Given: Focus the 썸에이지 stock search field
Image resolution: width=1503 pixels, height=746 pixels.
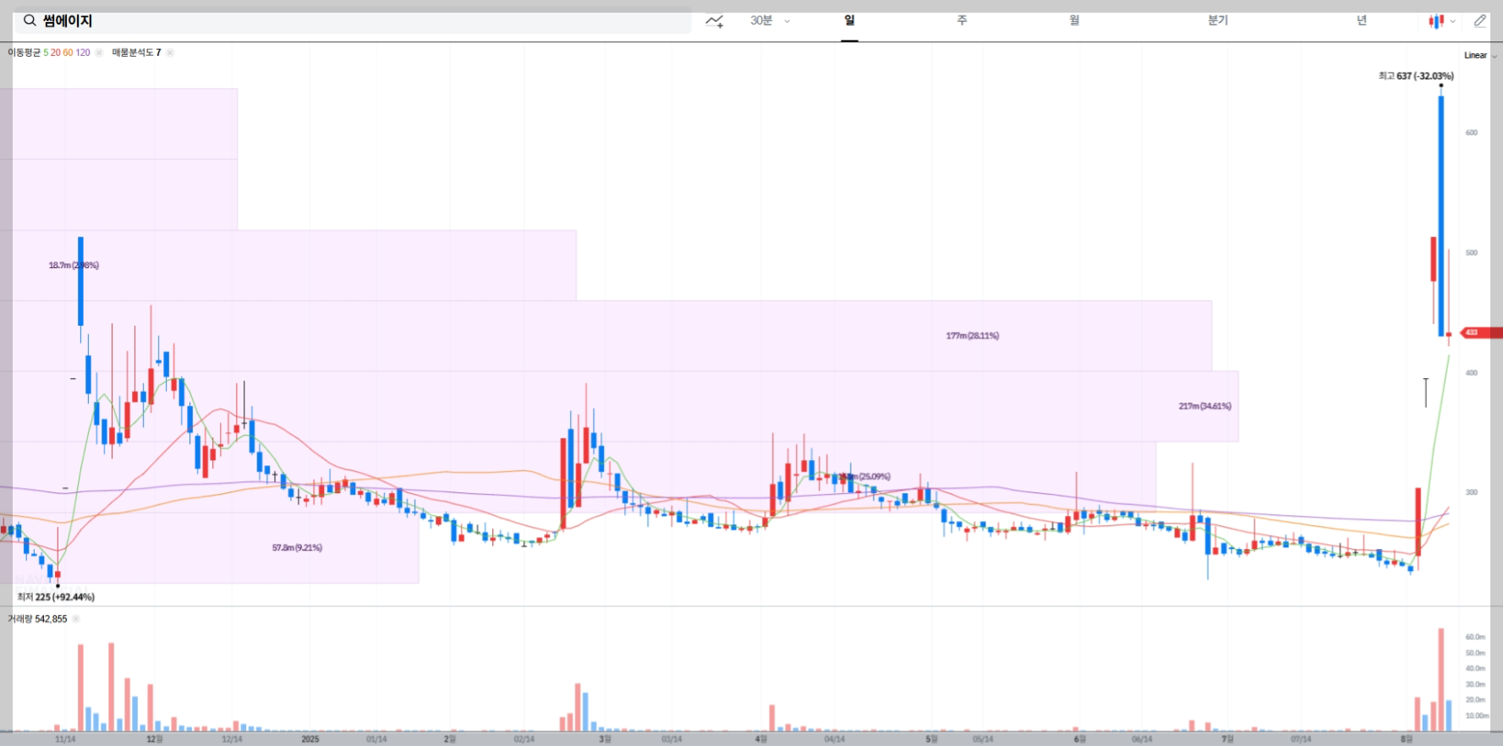Looking at the screenshot, I should coord(353,21).
